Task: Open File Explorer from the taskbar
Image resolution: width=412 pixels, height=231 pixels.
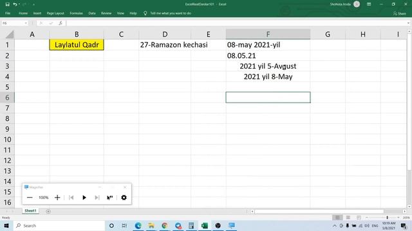Action: (151, 225)
